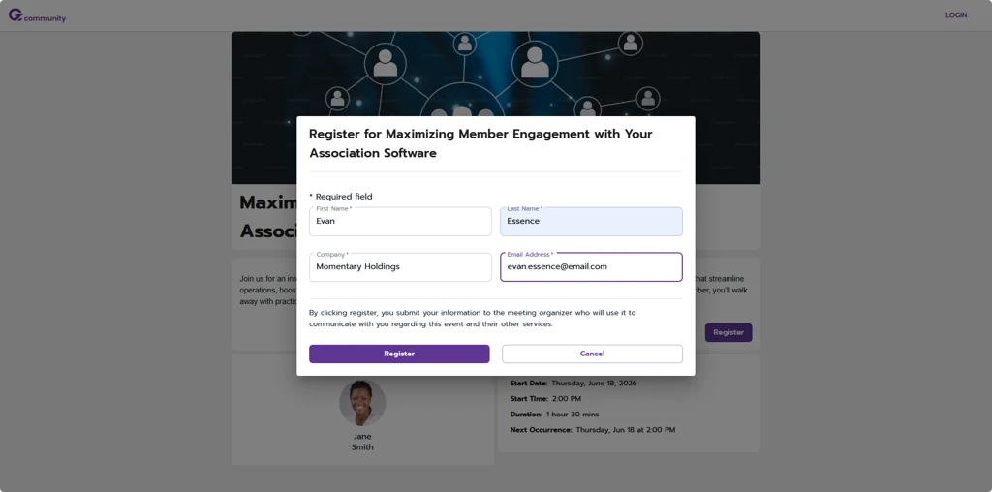Click the registration consent disclaimer text
Image resolution: width=992 pixels, height=492 pixels.
click(x=473, y=319)
